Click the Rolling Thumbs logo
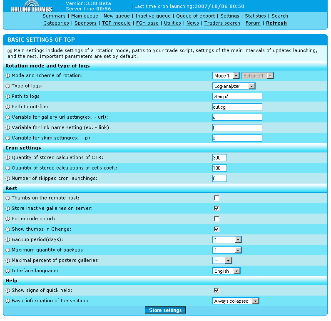 (32, 6)
